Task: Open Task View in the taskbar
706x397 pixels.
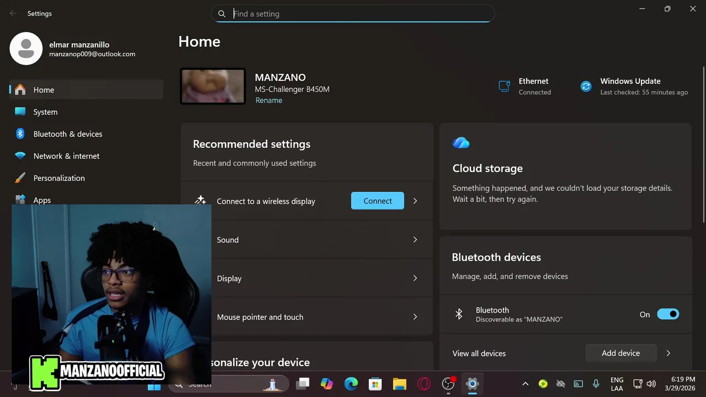Action: [303, 384]
